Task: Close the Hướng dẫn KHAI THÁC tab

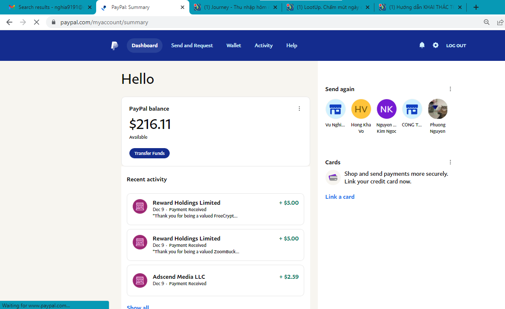Action: 460,7
